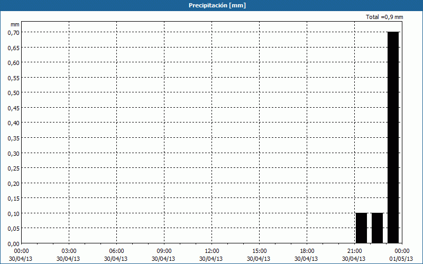
Task: Click the 0,70 y-axis value
Action: click(14, 33)
